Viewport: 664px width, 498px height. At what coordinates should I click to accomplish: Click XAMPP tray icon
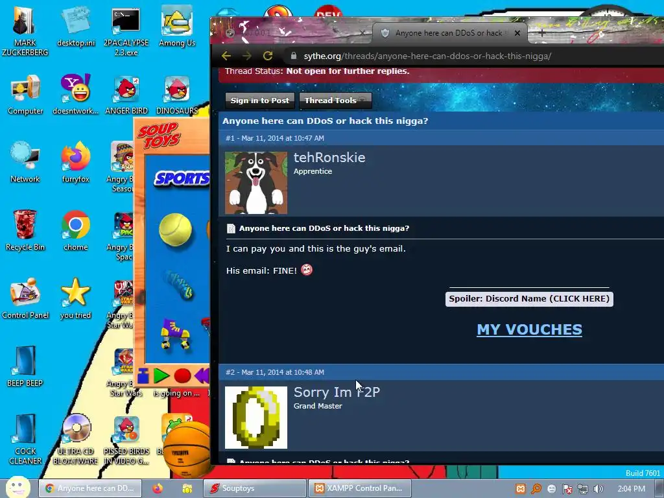(x=521, y=489)
